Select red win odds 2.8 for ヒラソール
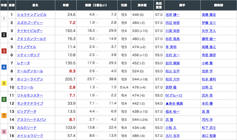Screen dimensions: 237x140 coord(72,87)
